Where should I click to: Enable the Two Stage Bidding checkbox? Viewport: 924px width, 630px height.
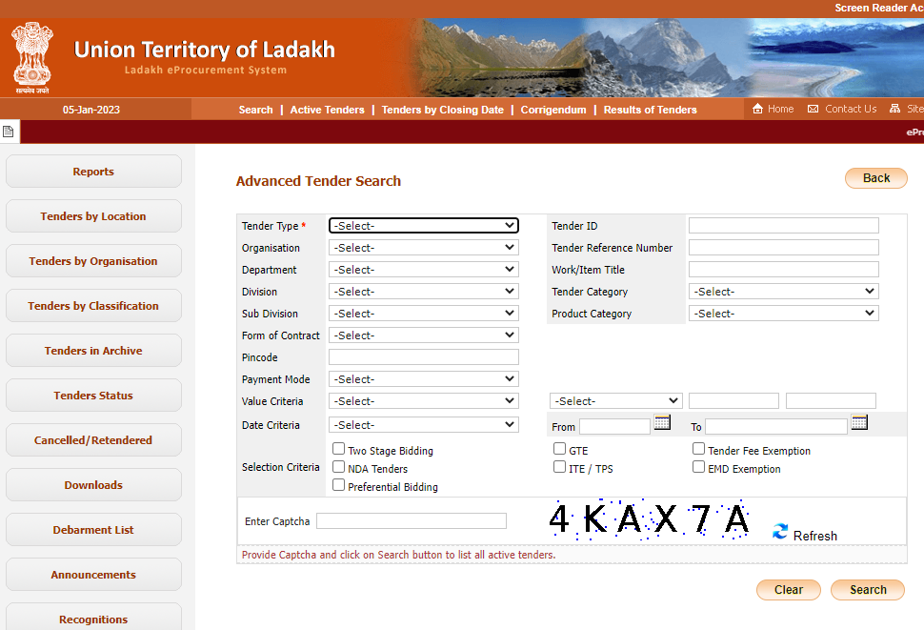338,449
